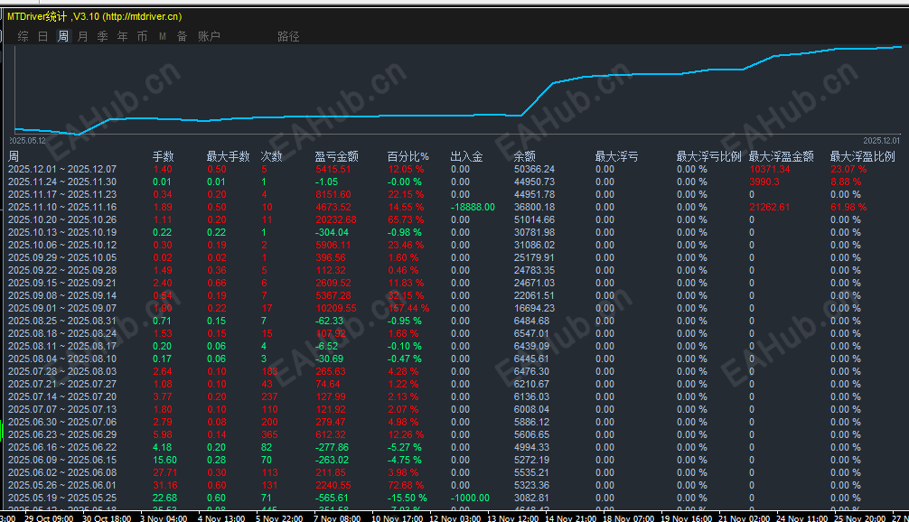Click the balance value 16694.23
Image resolution: width=909 pixels, height=522 pixels.
pos(535,308)
